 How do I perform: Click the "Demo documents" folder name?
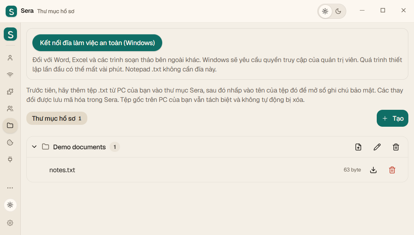pos(79,147)
